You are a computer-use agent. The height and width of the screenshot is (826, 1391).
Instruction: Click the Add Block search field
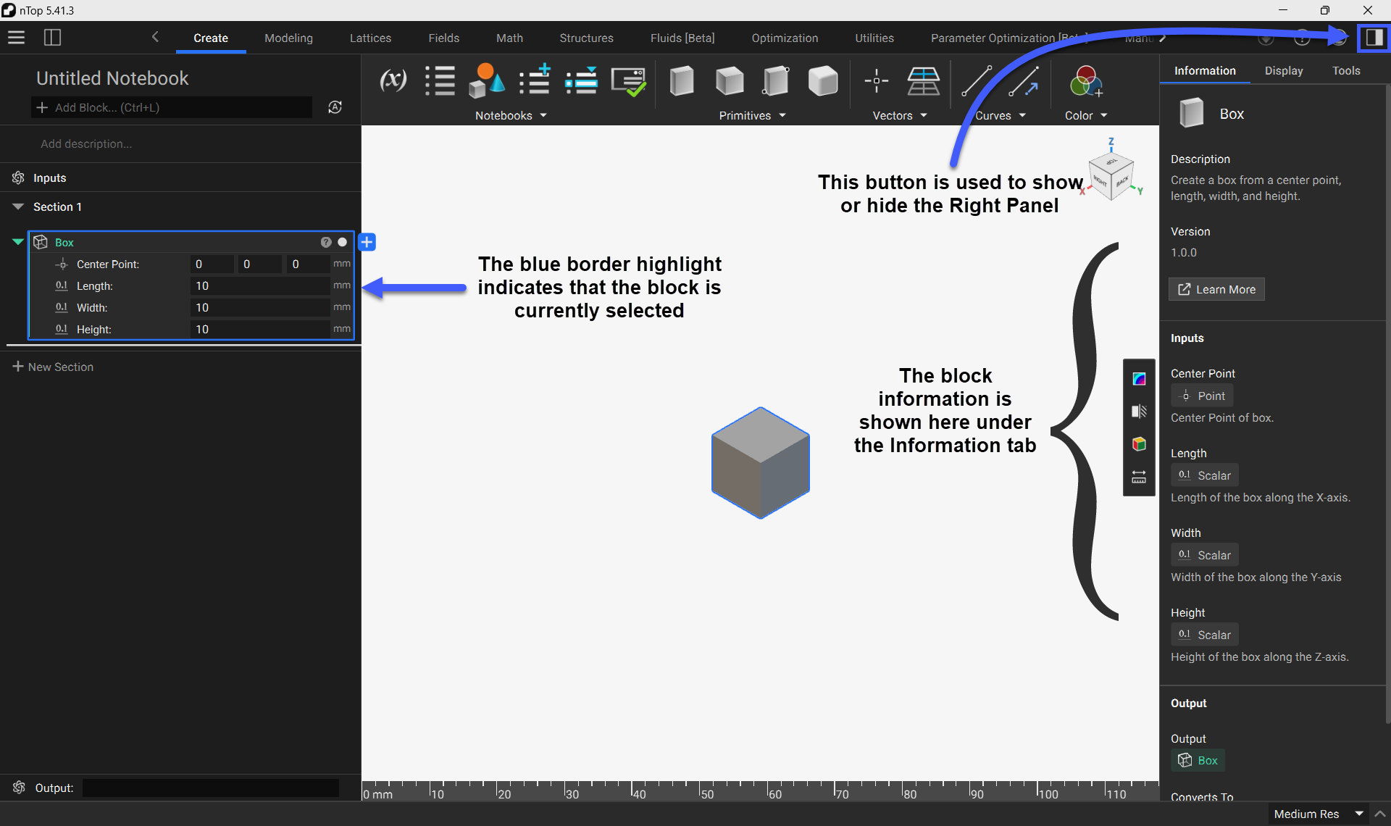pos(172,107)
